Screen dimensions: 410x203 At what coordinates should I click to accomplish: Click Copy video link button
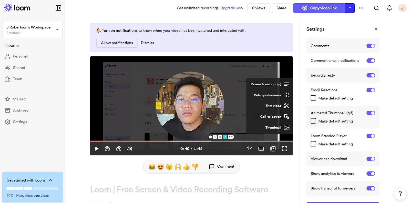[x=319, y=8]
